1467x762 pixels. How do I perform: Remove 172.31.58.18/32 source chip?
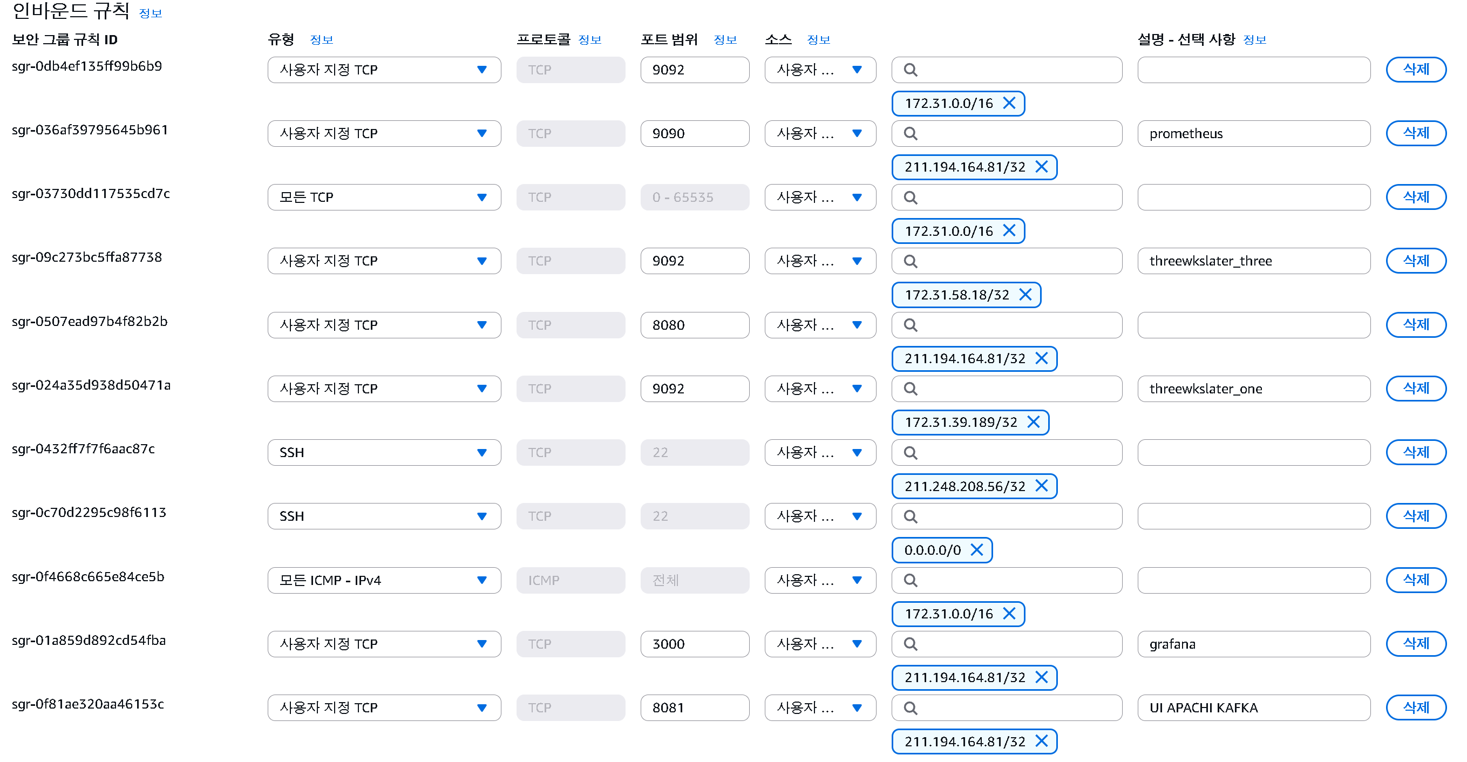(1025, 295)
